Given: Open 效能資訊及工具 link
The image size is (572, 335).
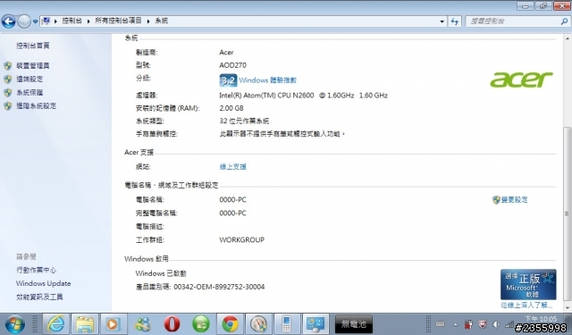Looking at the screenshot, I should click(x=39, y=297).
